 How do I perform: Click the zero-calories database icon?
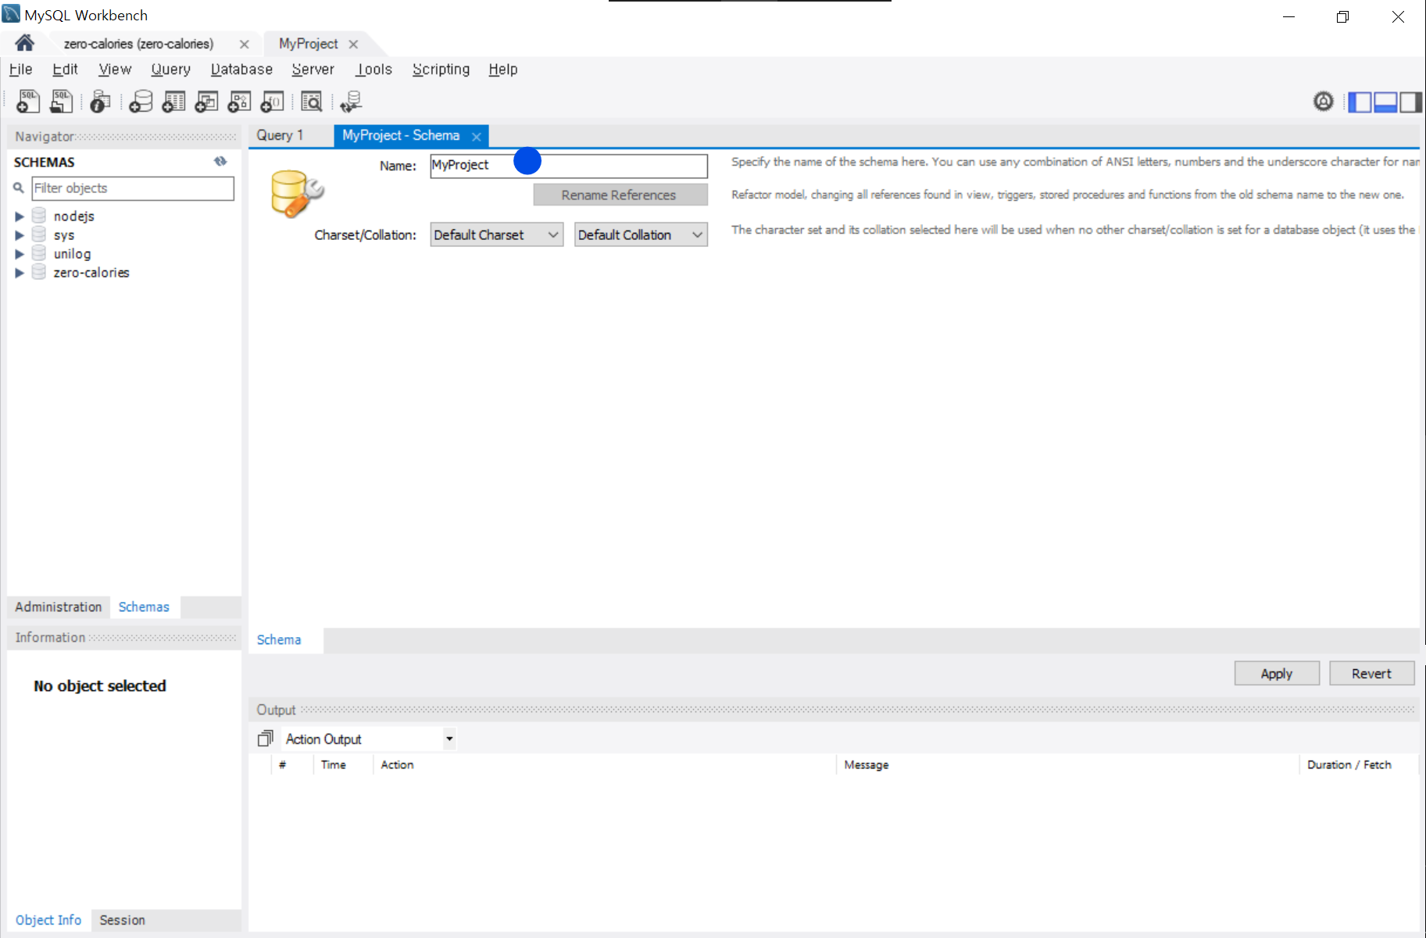click(x=39, y=272)
